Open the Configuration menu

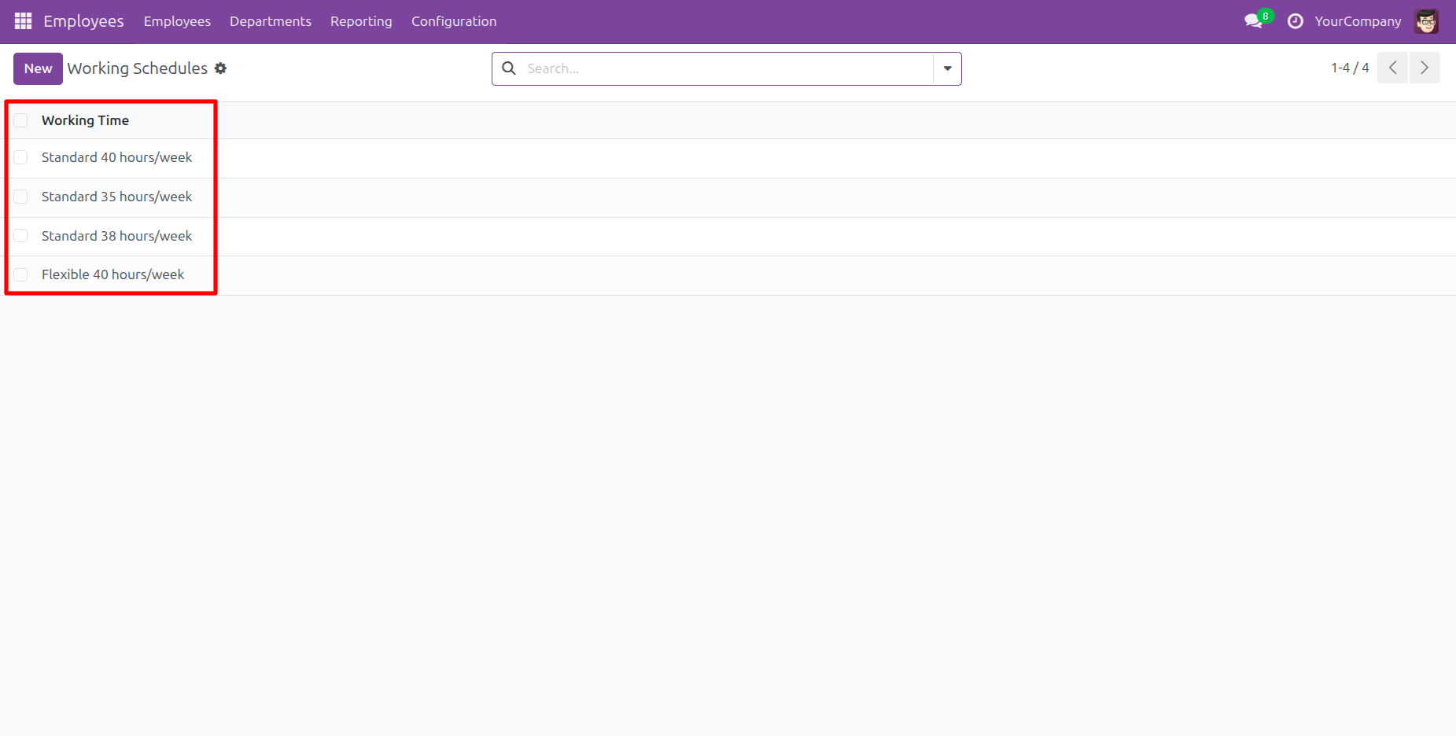454,21
